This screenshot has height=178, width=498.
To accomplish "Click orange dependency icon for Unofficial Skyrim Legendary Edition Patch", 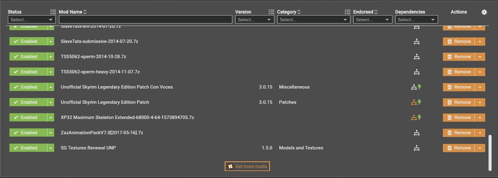I will click(414, 103).
